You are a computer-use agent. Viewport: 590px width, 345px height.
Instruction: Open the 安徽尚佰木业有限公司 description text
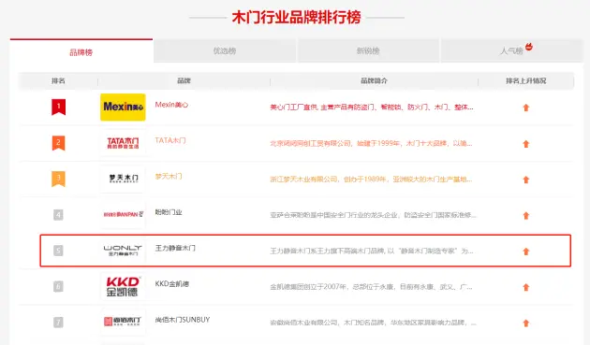pyautogui.click(x=374, y=323)
